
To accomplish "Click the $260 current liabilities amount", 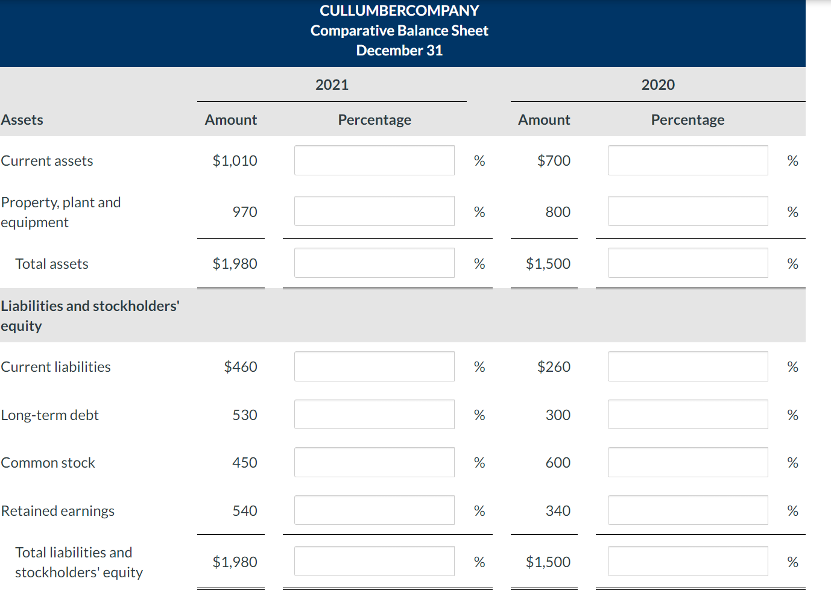I will click(554, 367).
